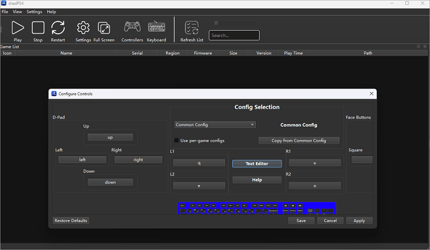This screenshot has height=250, width=430.
Task: Click the Play toolbar icon
Action: 18,28
